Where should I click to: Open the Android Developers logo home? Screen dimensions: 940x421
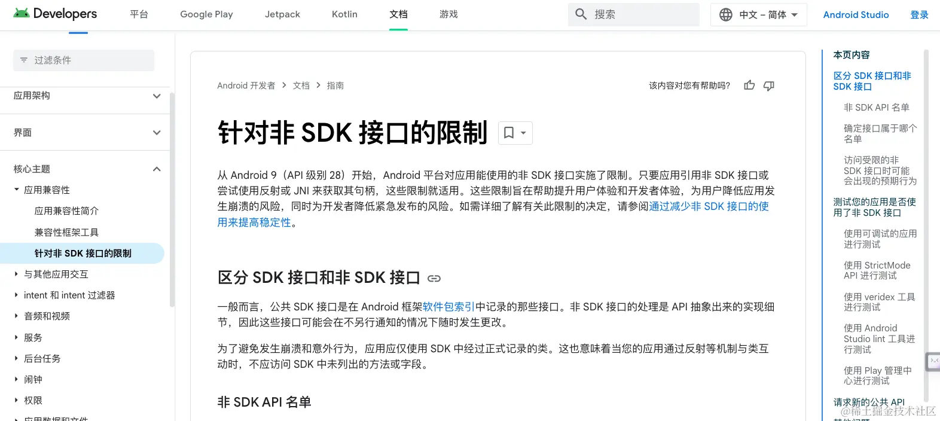coord(55,14)
